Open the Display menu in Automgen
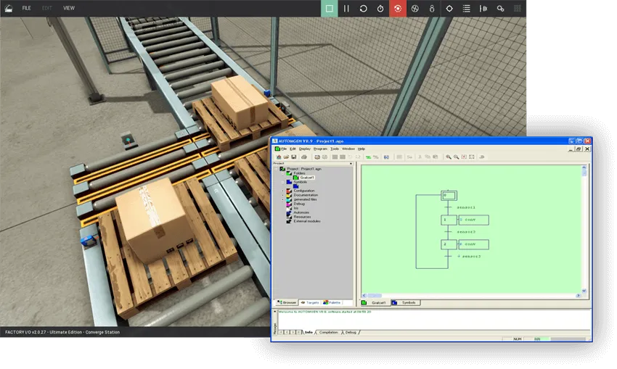The image size is (617, 369). (305, 149)
